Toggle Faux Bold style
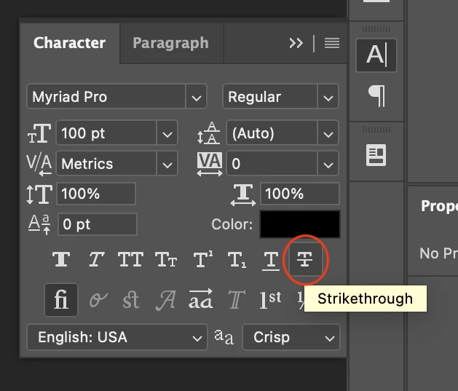This screenshot has height=391, width=458. click(x=61, y=259)
